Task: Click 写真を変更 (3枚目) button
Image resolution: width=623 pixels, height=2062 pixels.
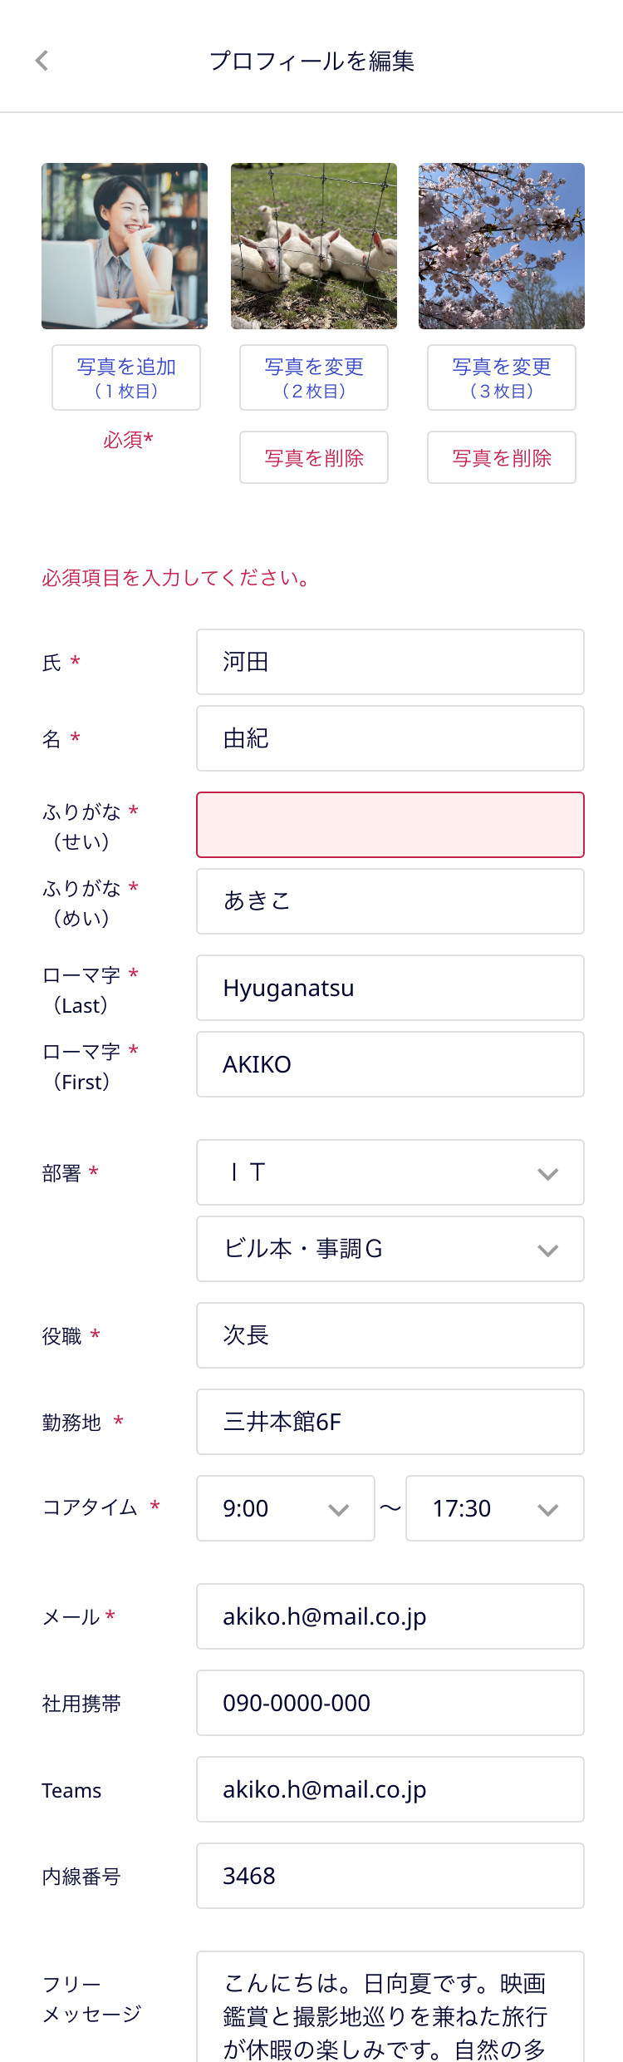Action: [x=502, y=377]
